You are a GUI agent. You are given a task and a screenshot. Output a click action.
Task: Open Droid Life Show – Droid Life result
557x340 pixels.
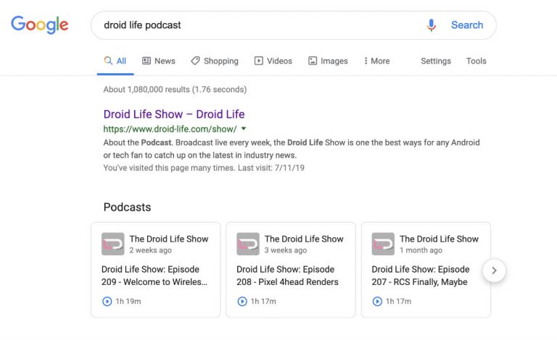pos(174,114)
